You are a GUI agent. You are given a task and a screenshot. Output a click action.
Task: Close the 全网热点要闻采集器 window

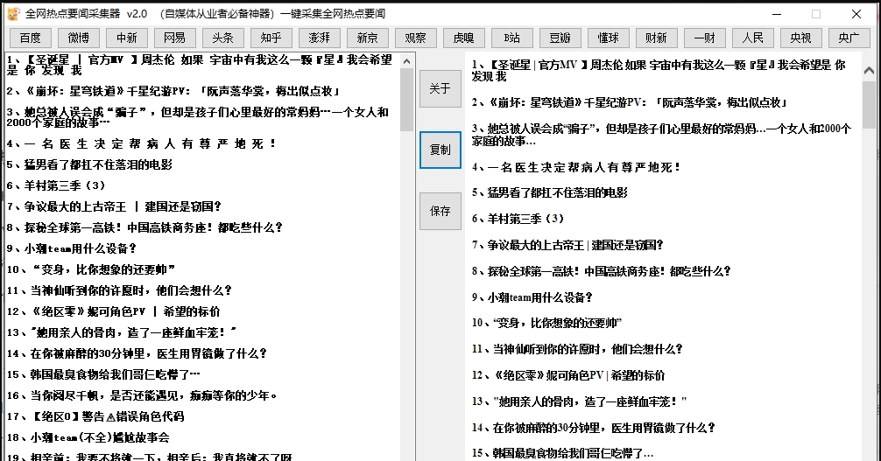click(856, 14)
